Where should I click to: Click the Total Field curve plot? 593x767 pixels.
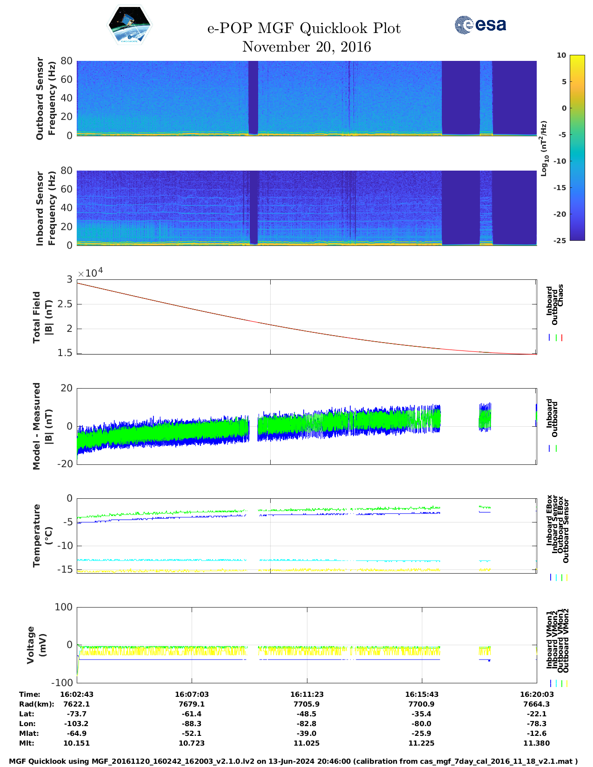point(306,317)
